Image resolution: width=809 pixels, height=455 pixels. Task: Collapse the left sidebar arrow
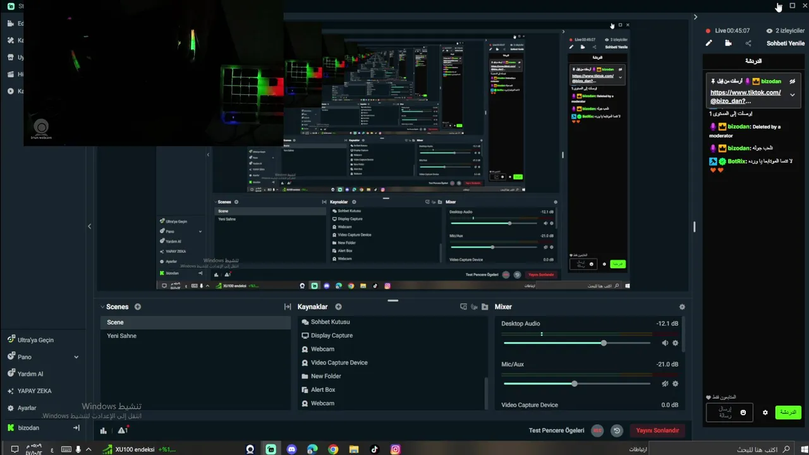point(89,226)
